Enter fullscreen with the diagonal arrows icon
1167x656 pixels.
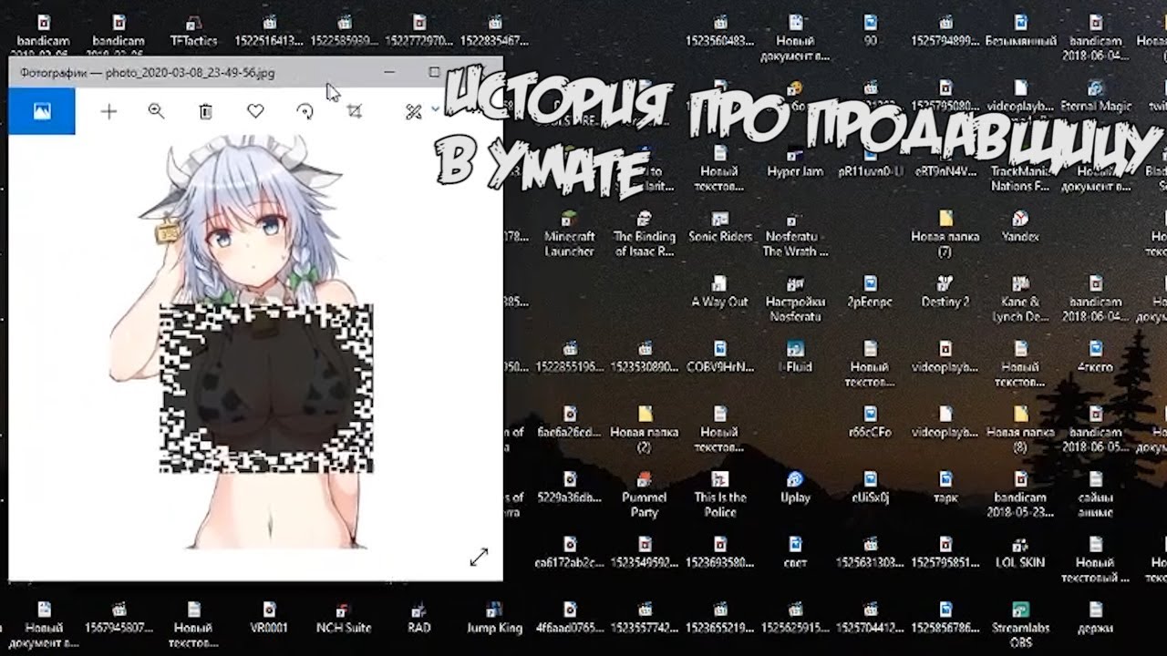[479, 557]
